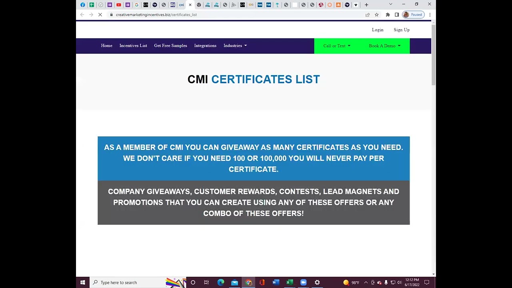
Task: Open the browser side panel
Action: [x=397, y=15]
